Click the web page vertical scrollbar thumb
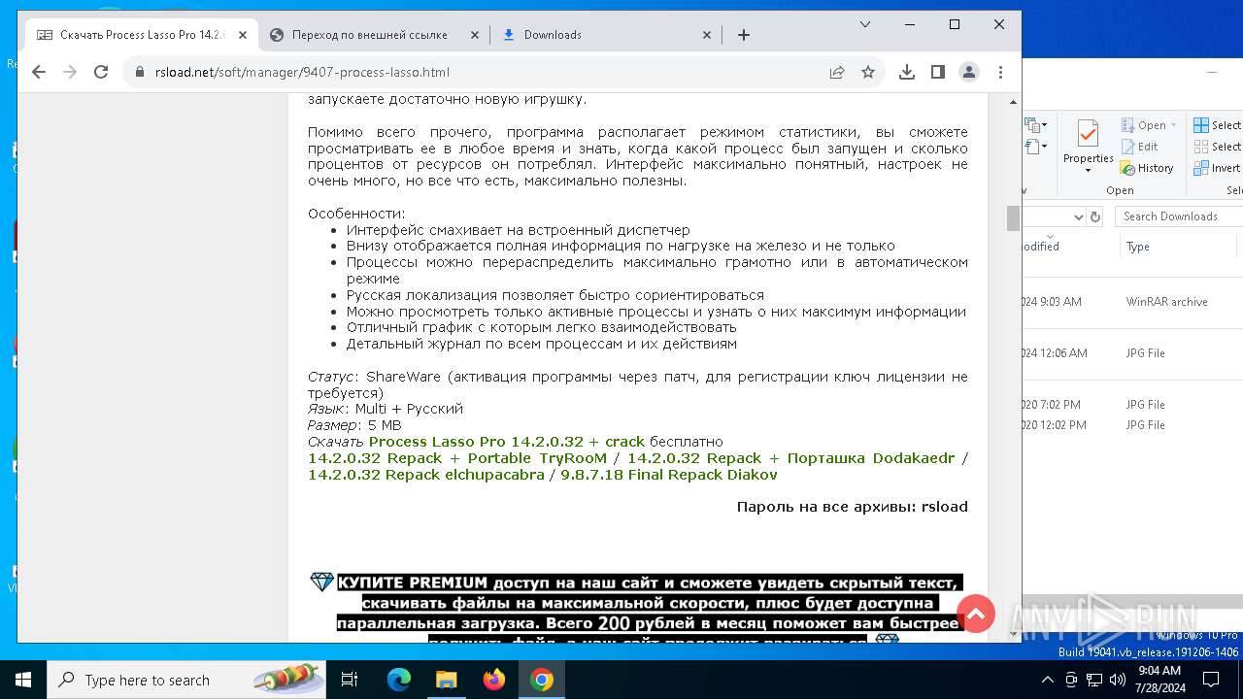The height and width of the screenshot is (699, 1243). pos(1013,218)
